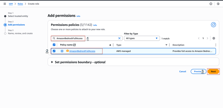Expand the AmazonBedrockFullAccess policy row details
This screenshot has width=223, height=108.
[x=62, y=51]
